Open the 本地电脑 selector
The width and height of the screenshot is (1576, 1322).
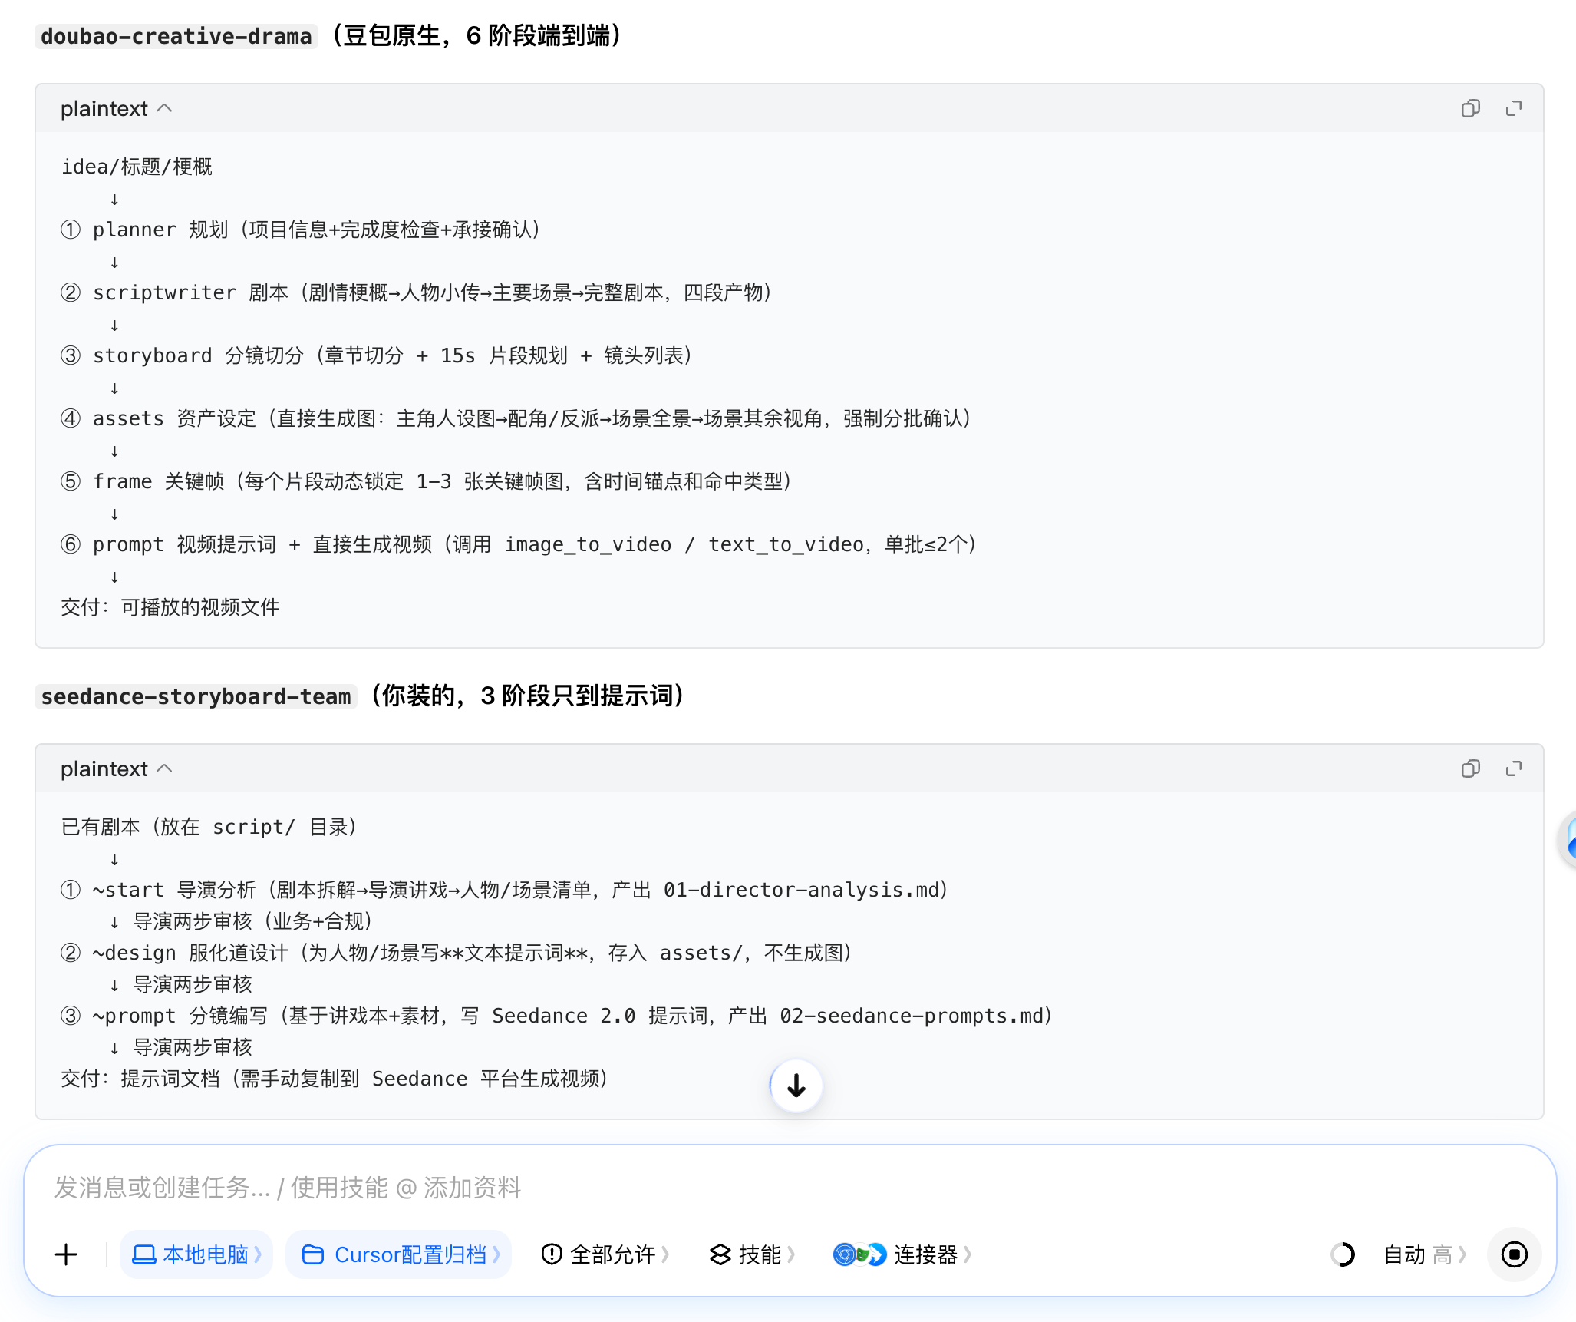196,1254
